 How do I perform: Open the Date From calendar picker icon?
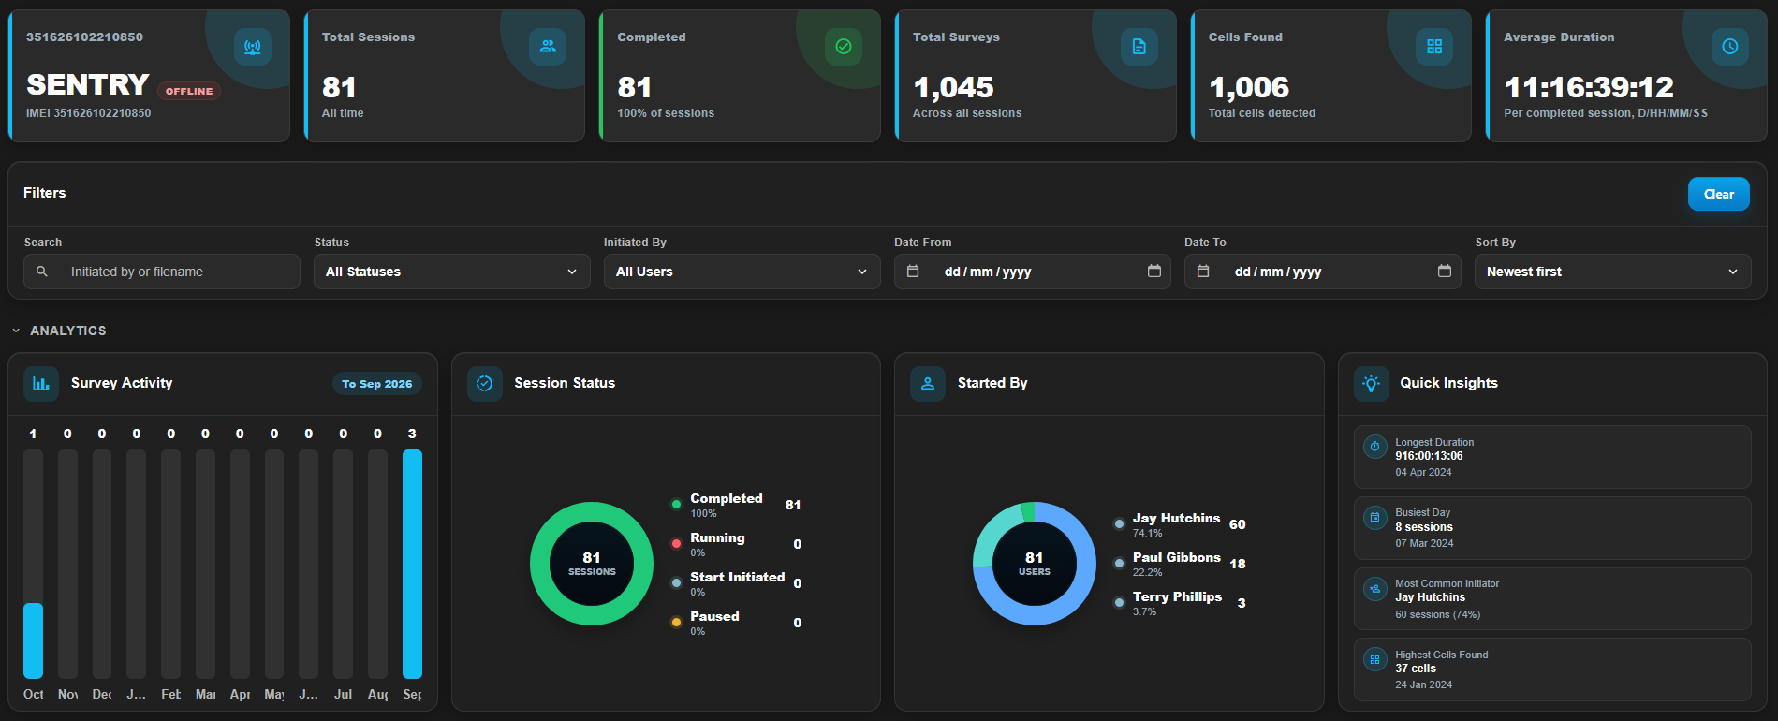coord(1154,272)
